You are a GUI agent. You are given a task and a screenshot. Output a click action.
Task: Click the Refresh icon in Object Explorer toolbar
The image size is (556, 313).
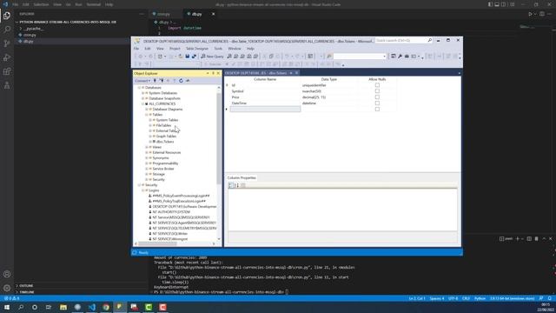(181, 81)
